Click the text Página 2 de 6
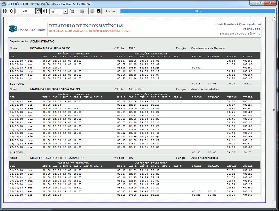This screenshot has height=211, width=279. (x=252, y=29)
